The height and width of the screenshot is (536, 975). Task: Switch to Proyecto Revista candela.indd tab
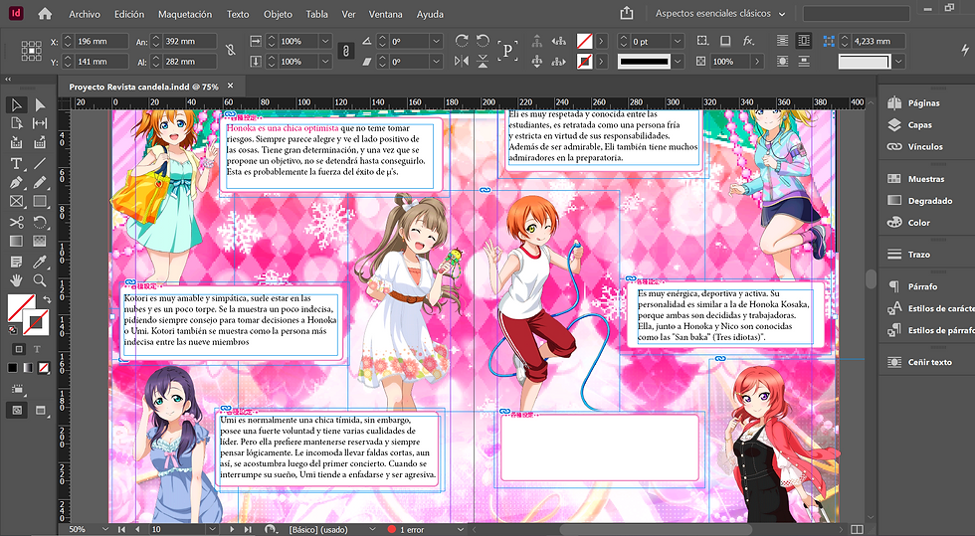point(143,87)
